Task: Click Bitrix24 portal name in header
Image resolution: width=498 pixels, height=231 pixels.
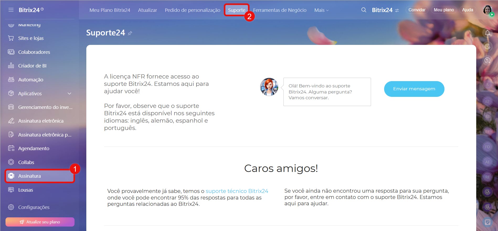Action: click(382, 10)
